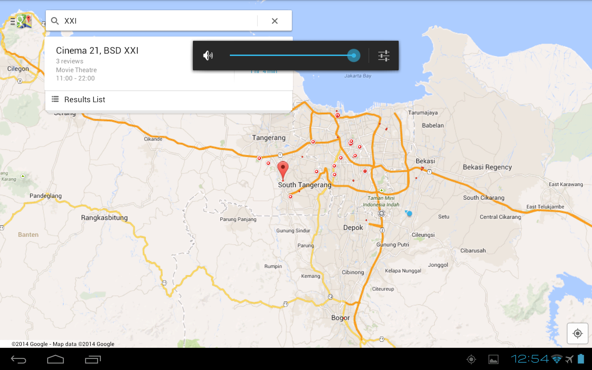Screen dimensions: 592x370
Task: Tap the Rangkasbitung label
Action: tap(104, 218)
